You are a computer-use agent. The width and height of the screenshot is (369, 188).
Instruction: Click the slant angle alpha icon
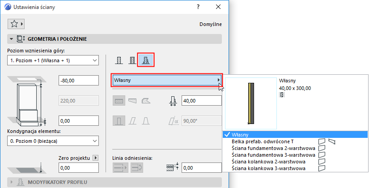coord(173,121)
